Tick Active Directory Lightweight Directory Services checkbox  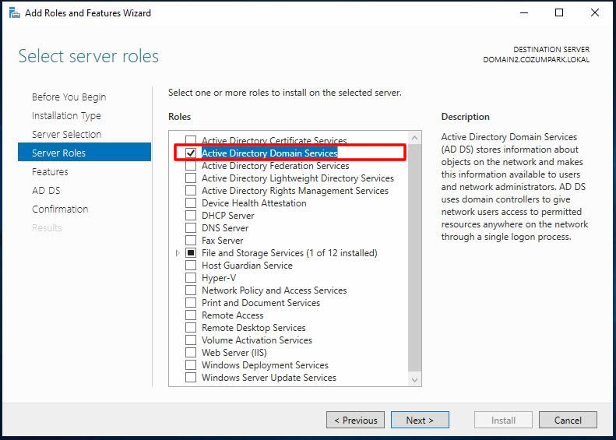click(x=191, y=178)
